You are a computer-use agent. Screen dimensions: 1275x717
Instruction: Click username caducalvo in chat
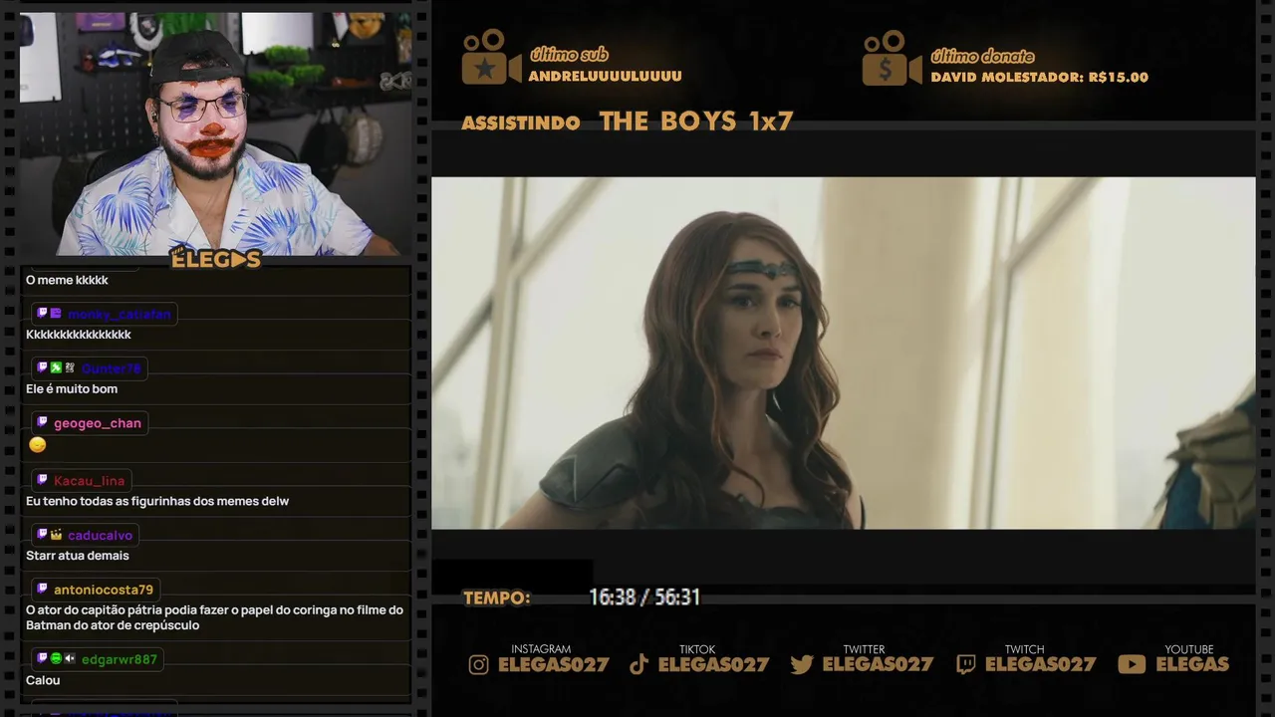(x=101, y=536)
